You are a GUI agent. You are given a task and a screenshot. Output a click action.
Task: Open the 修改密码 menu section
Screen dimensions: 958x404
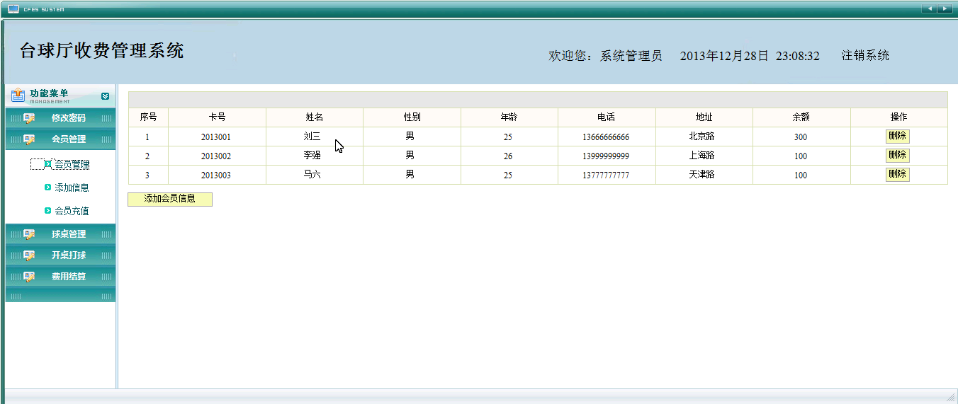(60, 118)
